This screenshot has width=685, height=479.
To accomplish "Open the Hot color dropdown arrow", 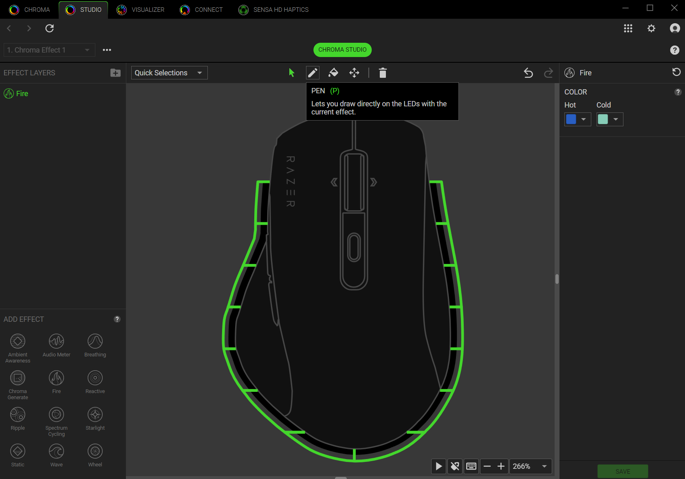I will pyautogui.click(x=584, y=119).
